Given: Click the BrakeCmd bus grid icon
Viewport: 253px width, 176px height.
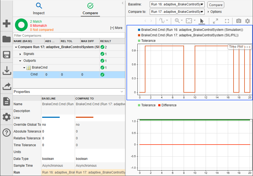Looking at the screenshot, I should [28, 68].
